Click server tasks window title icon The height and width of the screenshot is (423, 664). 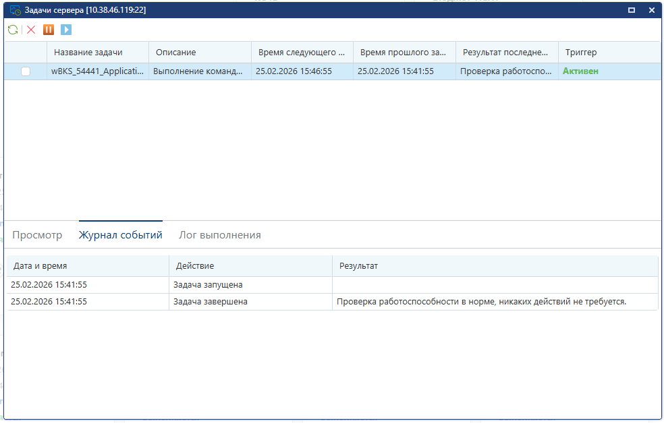click(x=16, y=10)
